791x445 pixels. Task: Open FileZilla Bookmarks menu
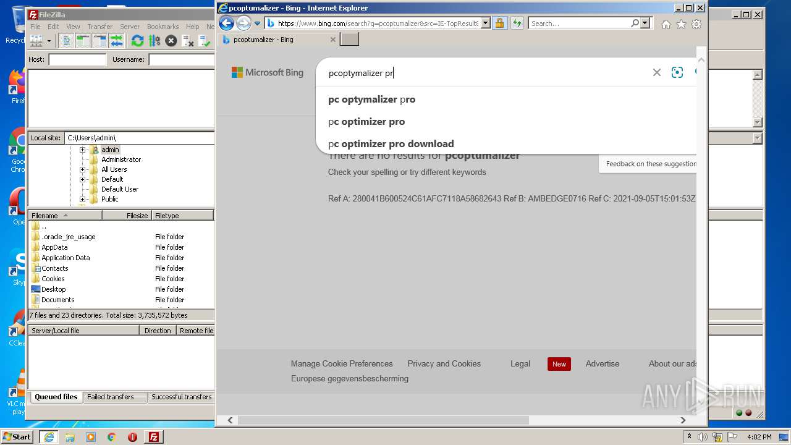pyautogui.click(x=163, y=27)
